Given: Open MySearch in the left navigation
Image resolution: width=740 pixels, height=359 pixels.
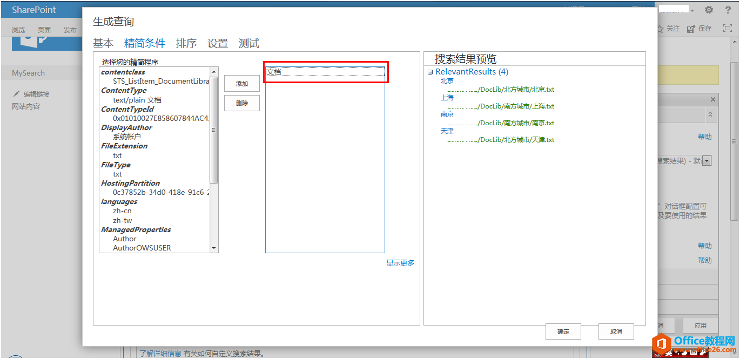Looking at the screenshot, I should [x=29, y=73].
